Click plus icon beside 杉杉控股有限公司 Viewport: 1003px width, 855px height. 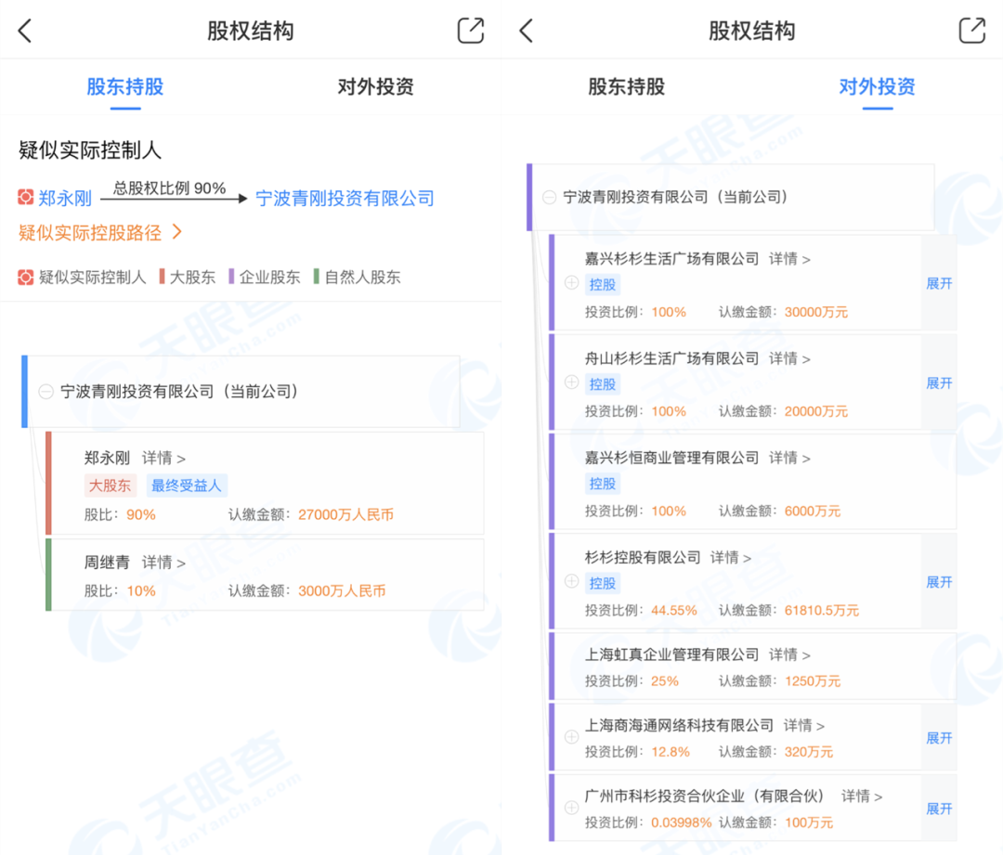pos(572,581)
